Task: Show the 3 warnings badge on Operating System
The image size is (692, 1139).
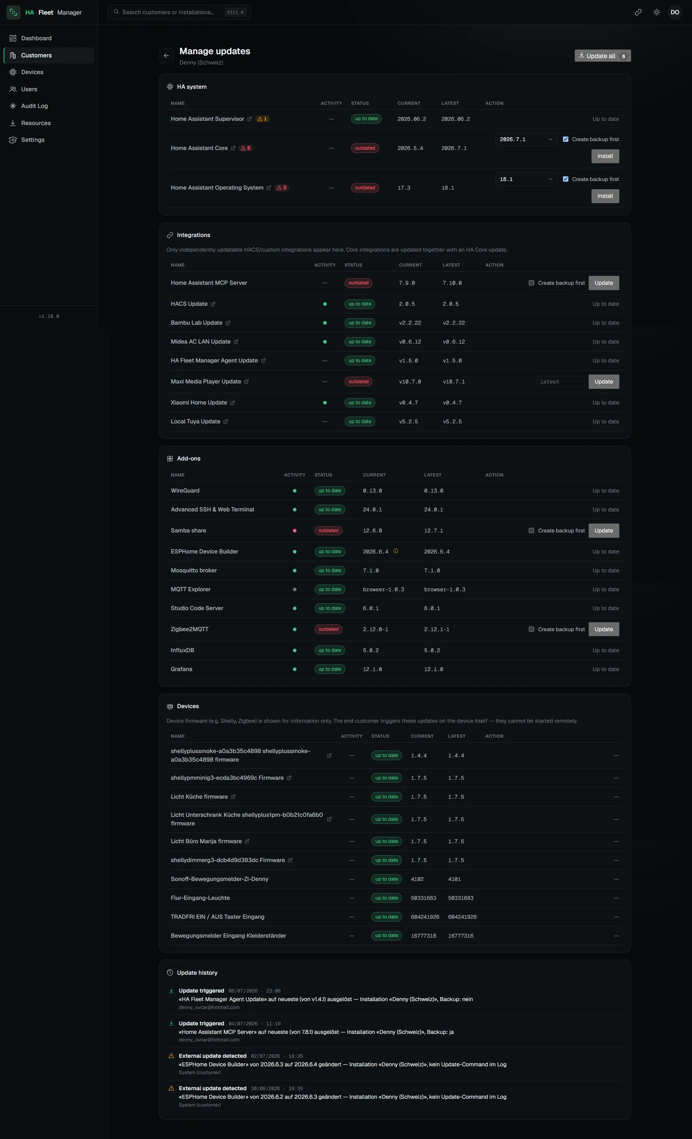Action: pos(282,188)
